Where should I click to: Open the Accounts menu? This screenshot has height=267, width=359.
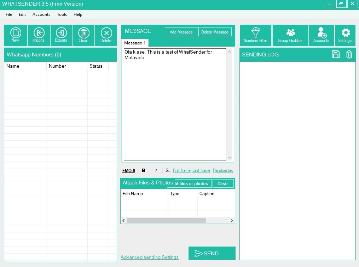[41, 14]
